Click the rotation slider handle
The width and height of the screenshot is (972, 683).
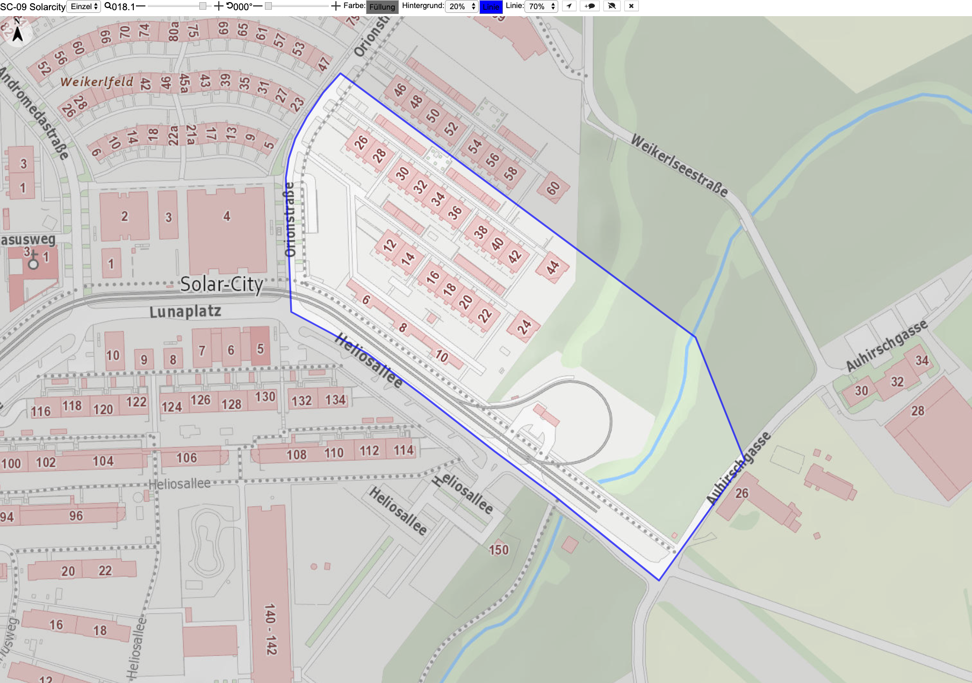click(x=269, y=6)
